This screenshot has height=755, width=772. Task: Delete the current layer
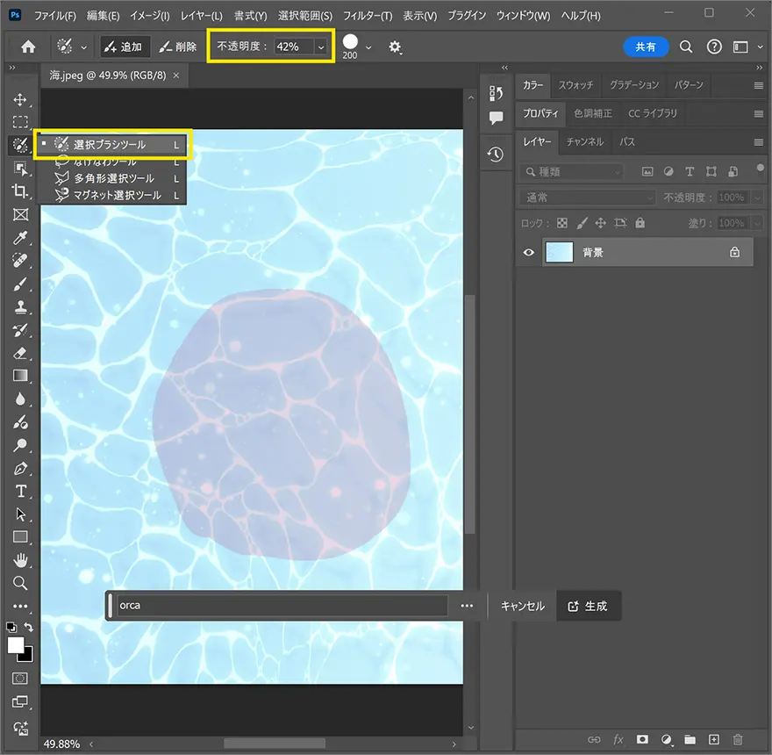click(738, 739)
